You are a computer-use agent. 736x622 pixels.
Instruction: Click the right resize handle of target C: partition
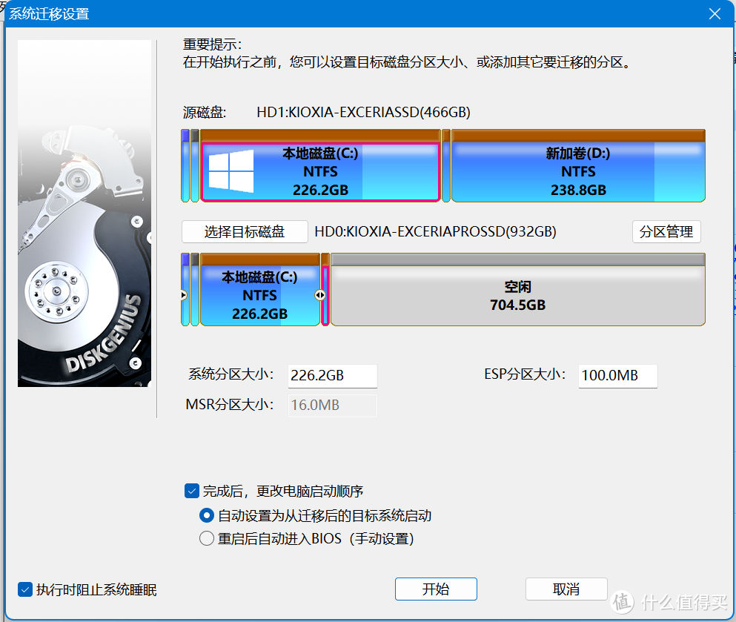pos(320,294)
